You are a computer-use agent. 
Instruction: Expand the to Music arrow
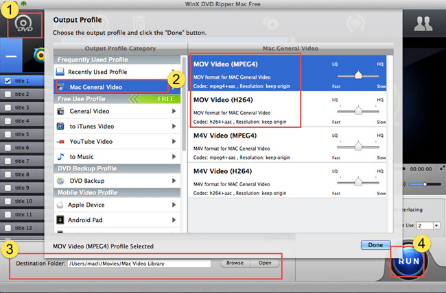coord(174,157)
